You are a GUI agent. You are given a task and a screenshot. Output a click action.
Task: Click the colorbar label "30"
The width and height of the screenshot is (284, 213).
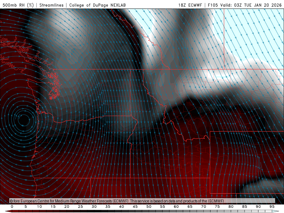coord(94,207)
